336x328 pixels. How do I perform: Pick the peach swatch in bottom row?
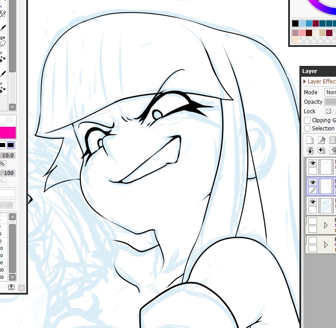point(295,40)
